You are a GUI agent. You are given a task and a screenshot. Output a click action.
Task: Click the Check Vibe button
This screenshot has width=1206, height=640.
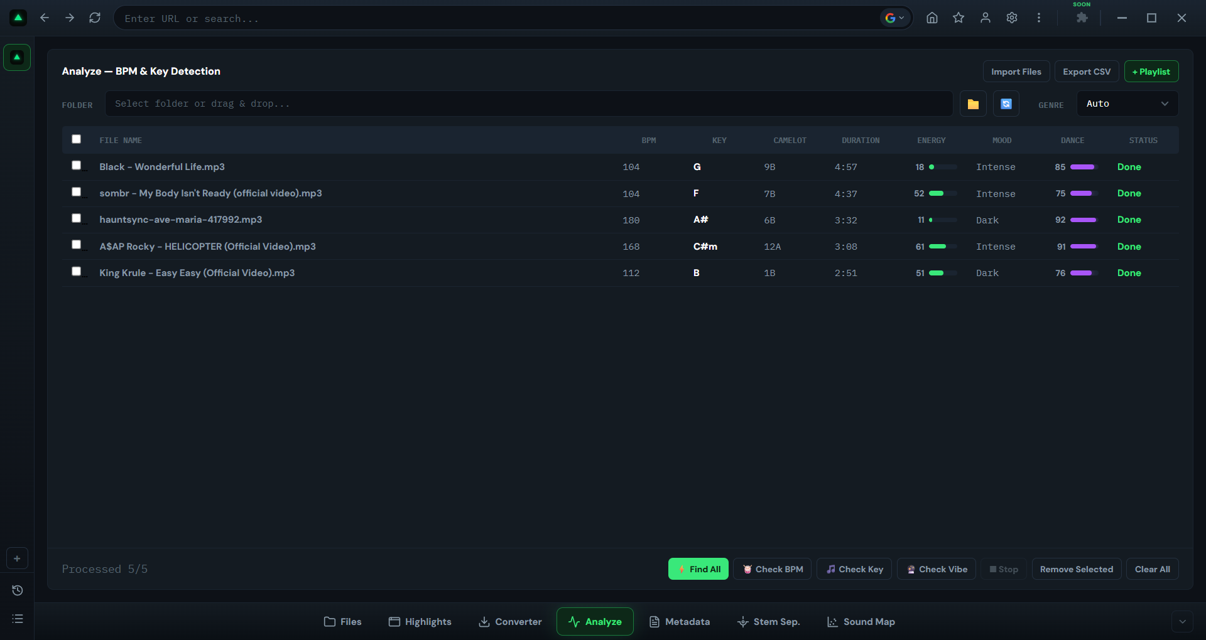937,569
